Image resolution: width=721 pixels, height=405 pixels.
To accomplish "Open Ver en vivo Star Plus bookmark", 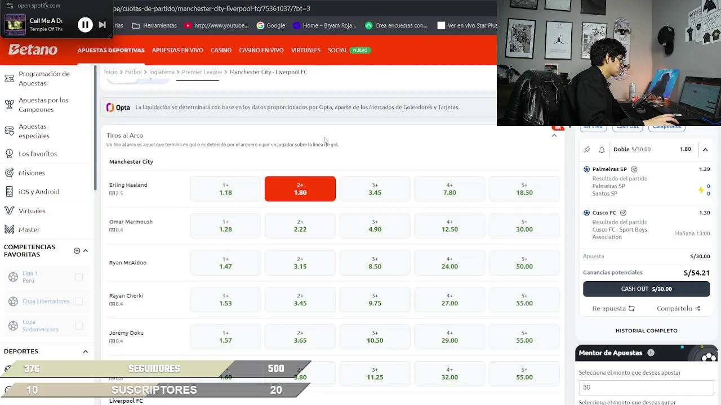I will (x=467, y=25).
